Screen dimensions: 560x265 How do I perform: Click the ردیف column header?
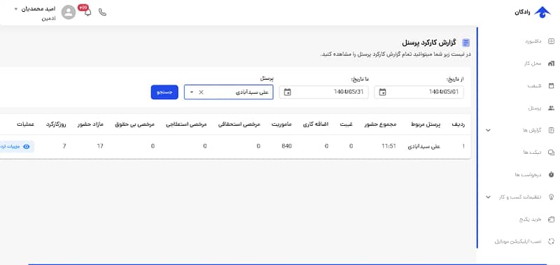pos(458,124)
